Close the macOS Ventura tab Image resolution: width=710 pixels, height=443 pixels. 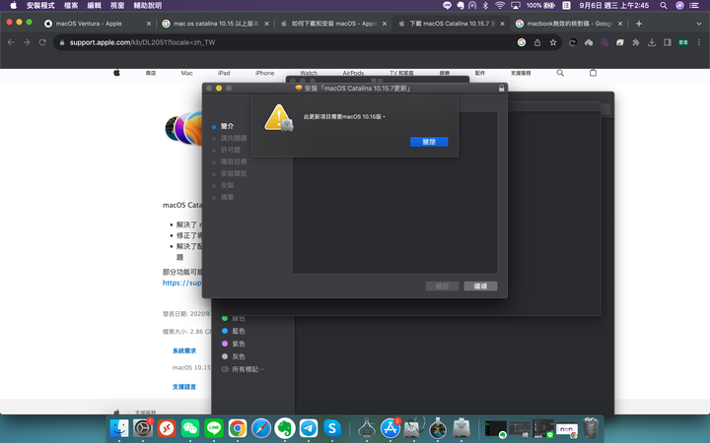click(149, 24)
